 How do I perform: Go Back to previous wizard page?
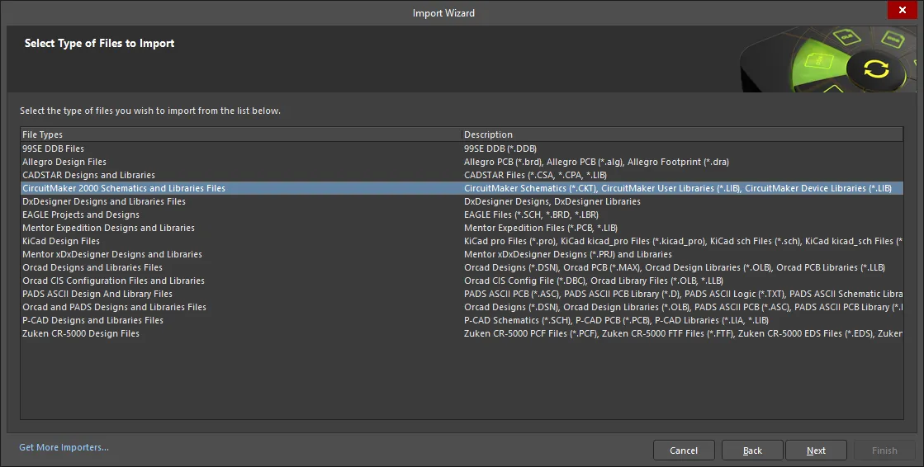pos(752,450)
